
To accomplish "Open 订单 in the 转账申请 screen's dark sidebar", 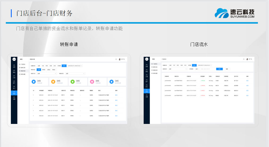I will click(x=14, y=77).
